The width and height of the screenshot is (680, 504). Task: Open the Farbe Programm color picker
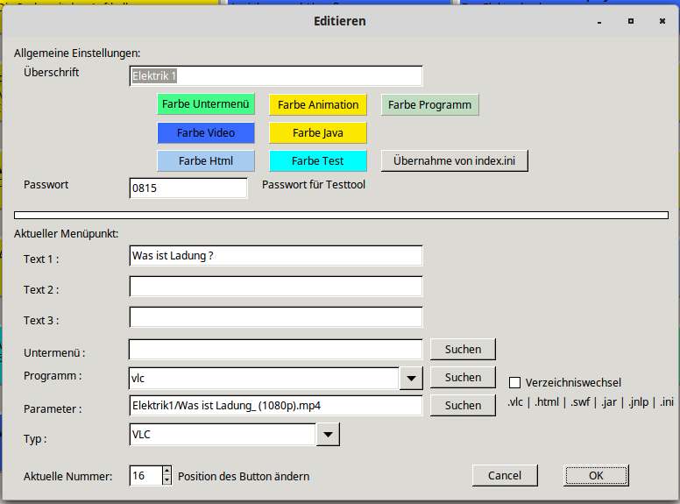point(429,104)
